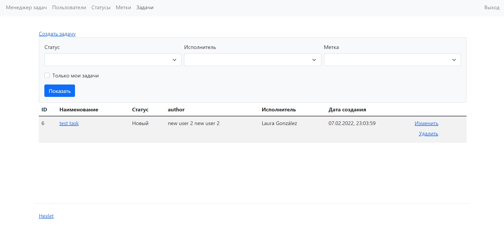Log out via Выход
504x233 pixels.
pos(492,8)
